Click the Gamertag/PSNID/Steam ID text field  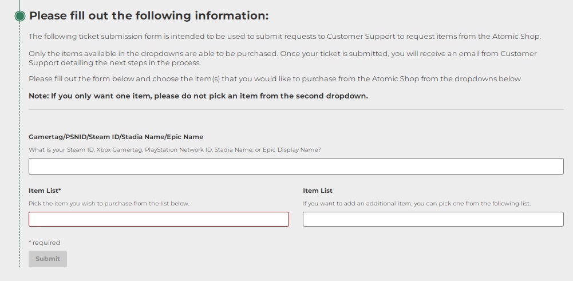(x=296, y=166)
